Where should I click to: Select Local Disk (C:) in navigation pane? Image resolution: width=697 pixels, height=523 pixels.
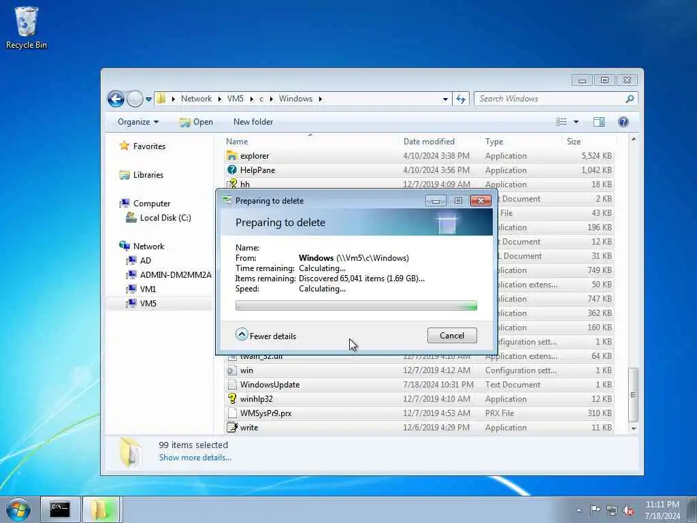coord(159,218)
